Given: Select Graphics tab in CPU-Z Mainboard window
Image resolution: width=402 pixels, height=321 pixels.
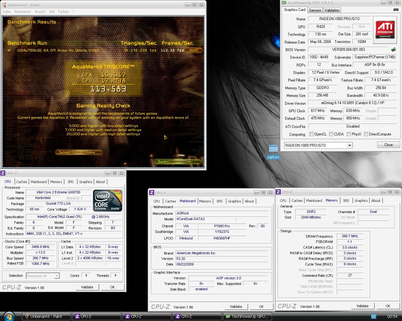Looking at the screenshot, I should tap(235, 201).
